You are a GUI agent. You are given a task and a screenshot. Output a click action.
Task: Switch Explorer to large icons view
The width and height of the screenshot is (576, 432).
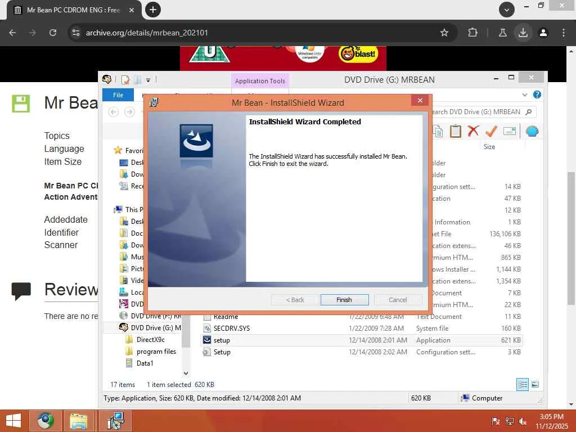(535, 384)
